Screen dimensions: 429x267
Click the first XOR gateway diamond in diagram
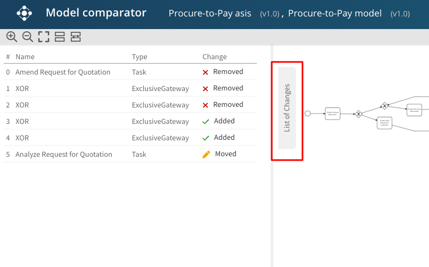point(358,113)
